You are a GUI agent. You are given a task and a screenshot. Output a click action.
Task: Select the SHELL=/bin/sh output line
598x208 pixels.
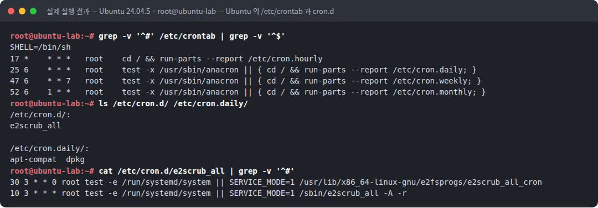click(x=40, y=48)
